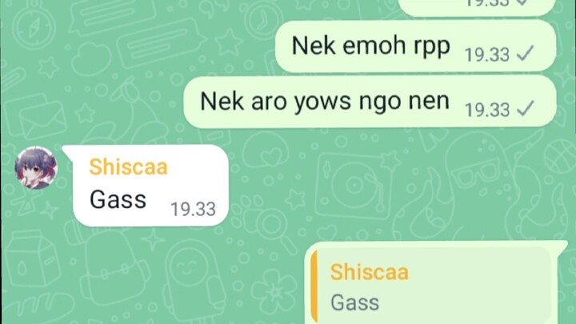This screenshot has width=576, height=324.
Task: Tap the 19.33 timestamp on incoming Gass message
Action: pos(193,210)
